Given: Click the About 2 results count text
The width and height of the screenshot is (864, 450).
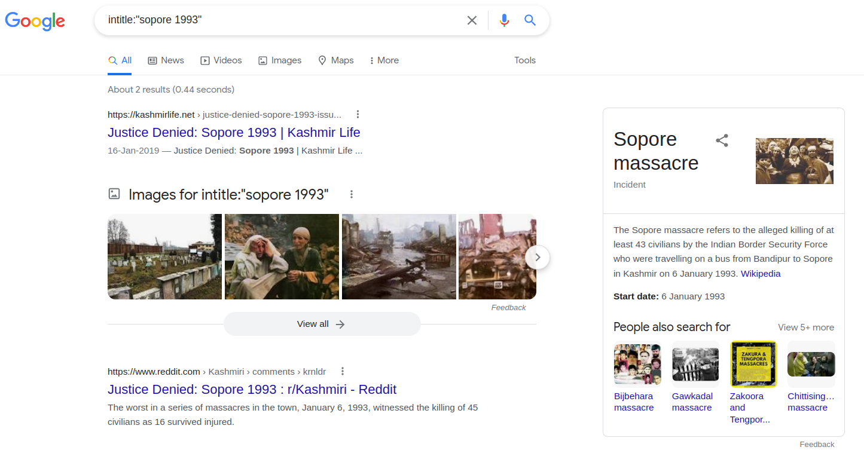Looking at the screenshot, I should click(x=171, y=90).
